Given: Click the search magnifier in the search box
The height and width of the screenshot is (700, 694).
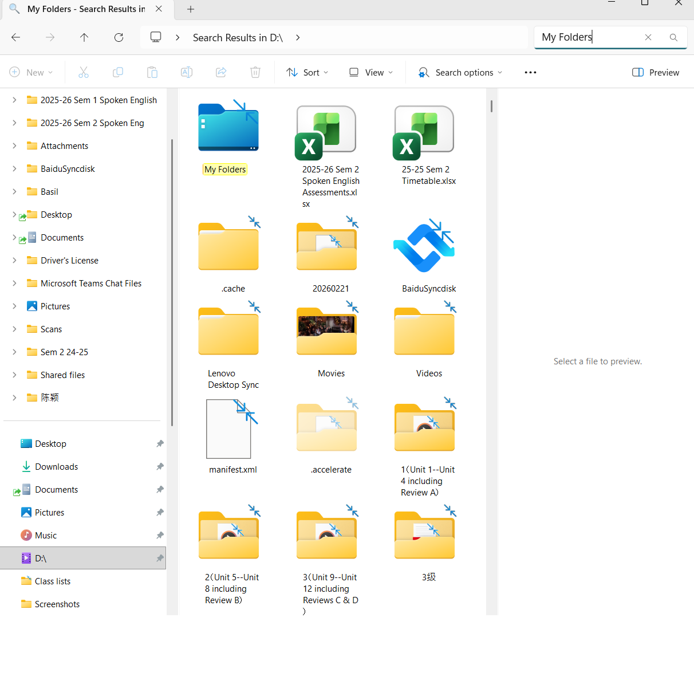Looking at the screenshot, I should [673, 37].
